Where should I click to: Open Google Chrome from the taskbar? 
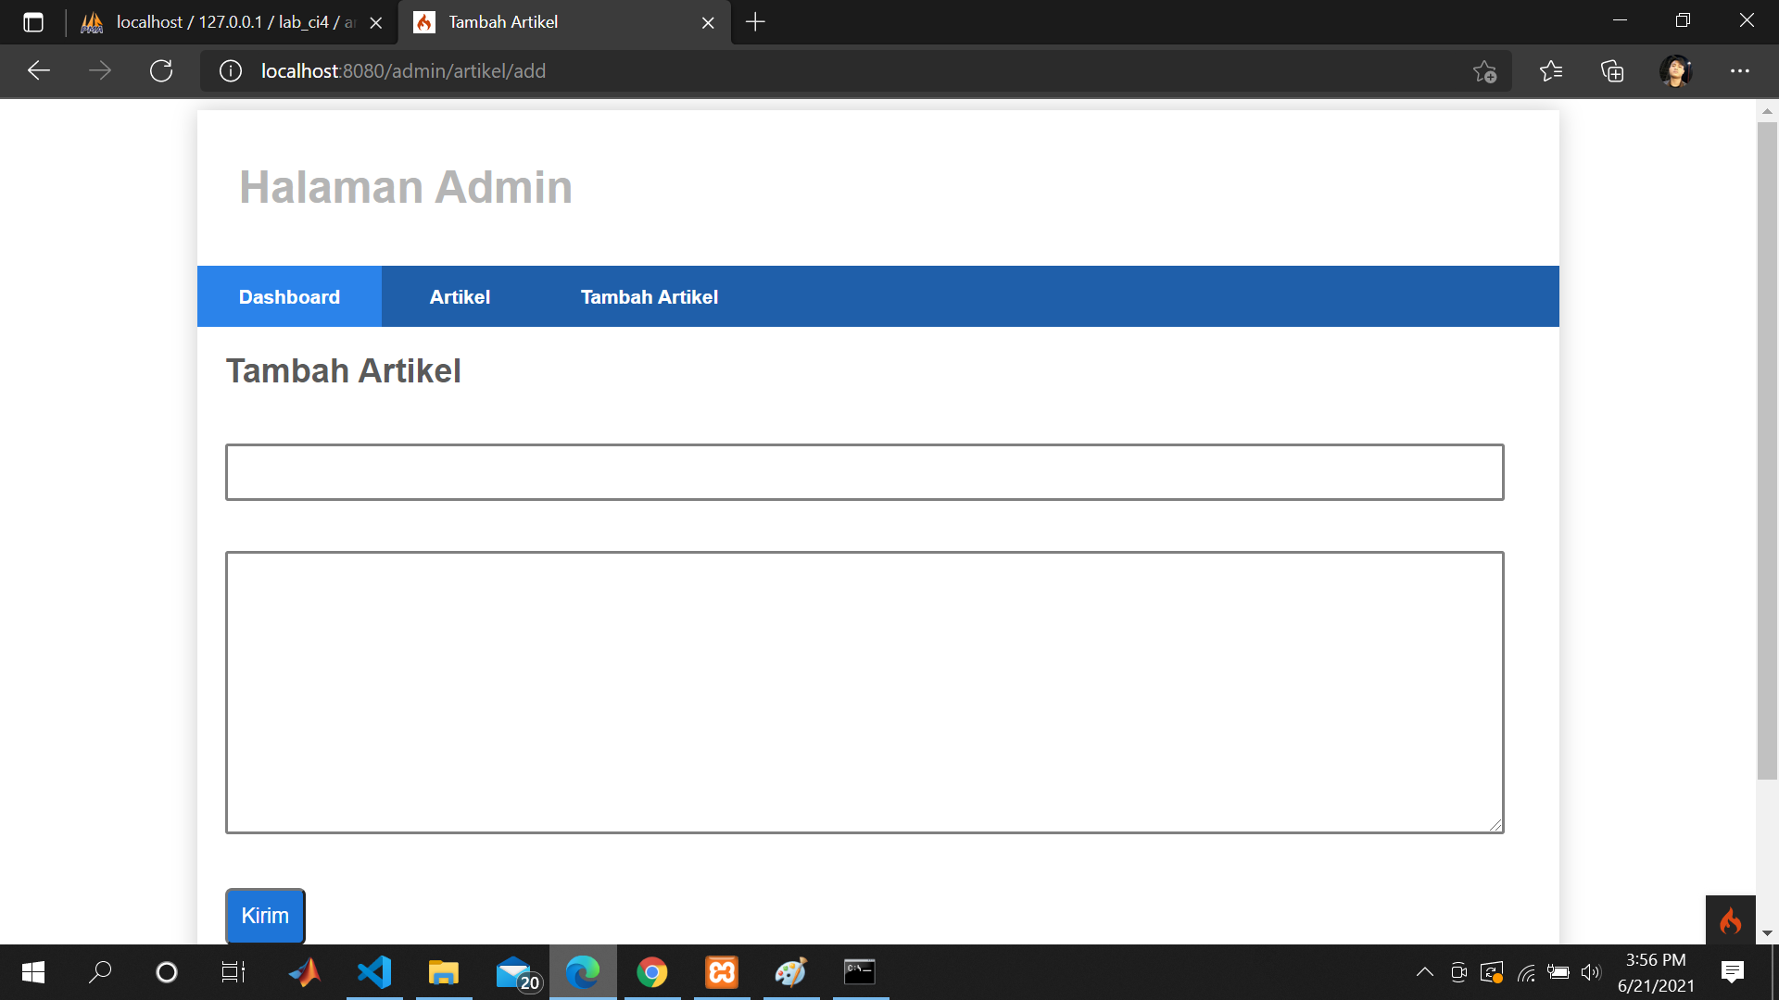[652, 971]
